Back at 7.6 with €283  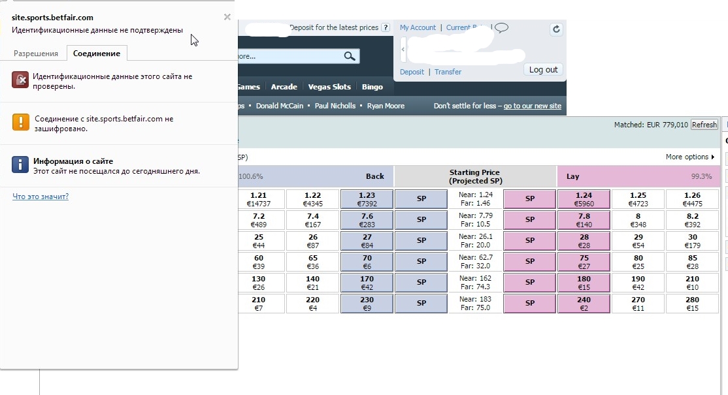click(x=367, y=220)
